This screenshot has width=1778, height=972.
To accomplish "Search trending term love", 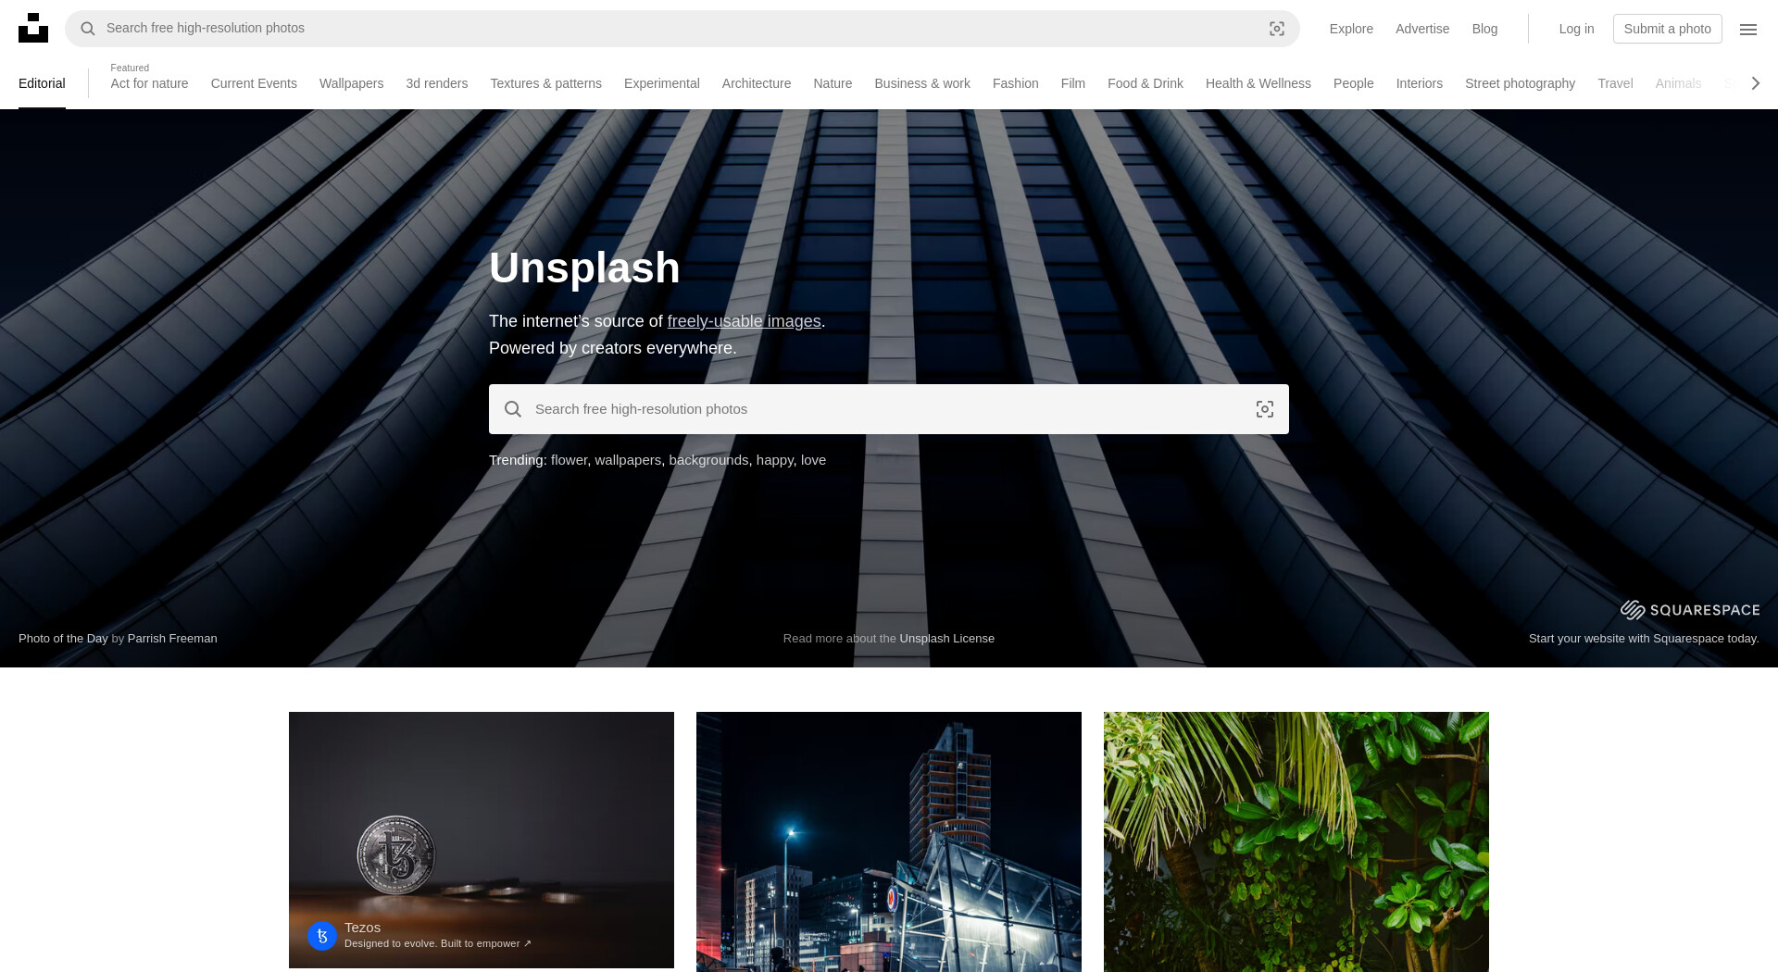I will coord(813,460).
